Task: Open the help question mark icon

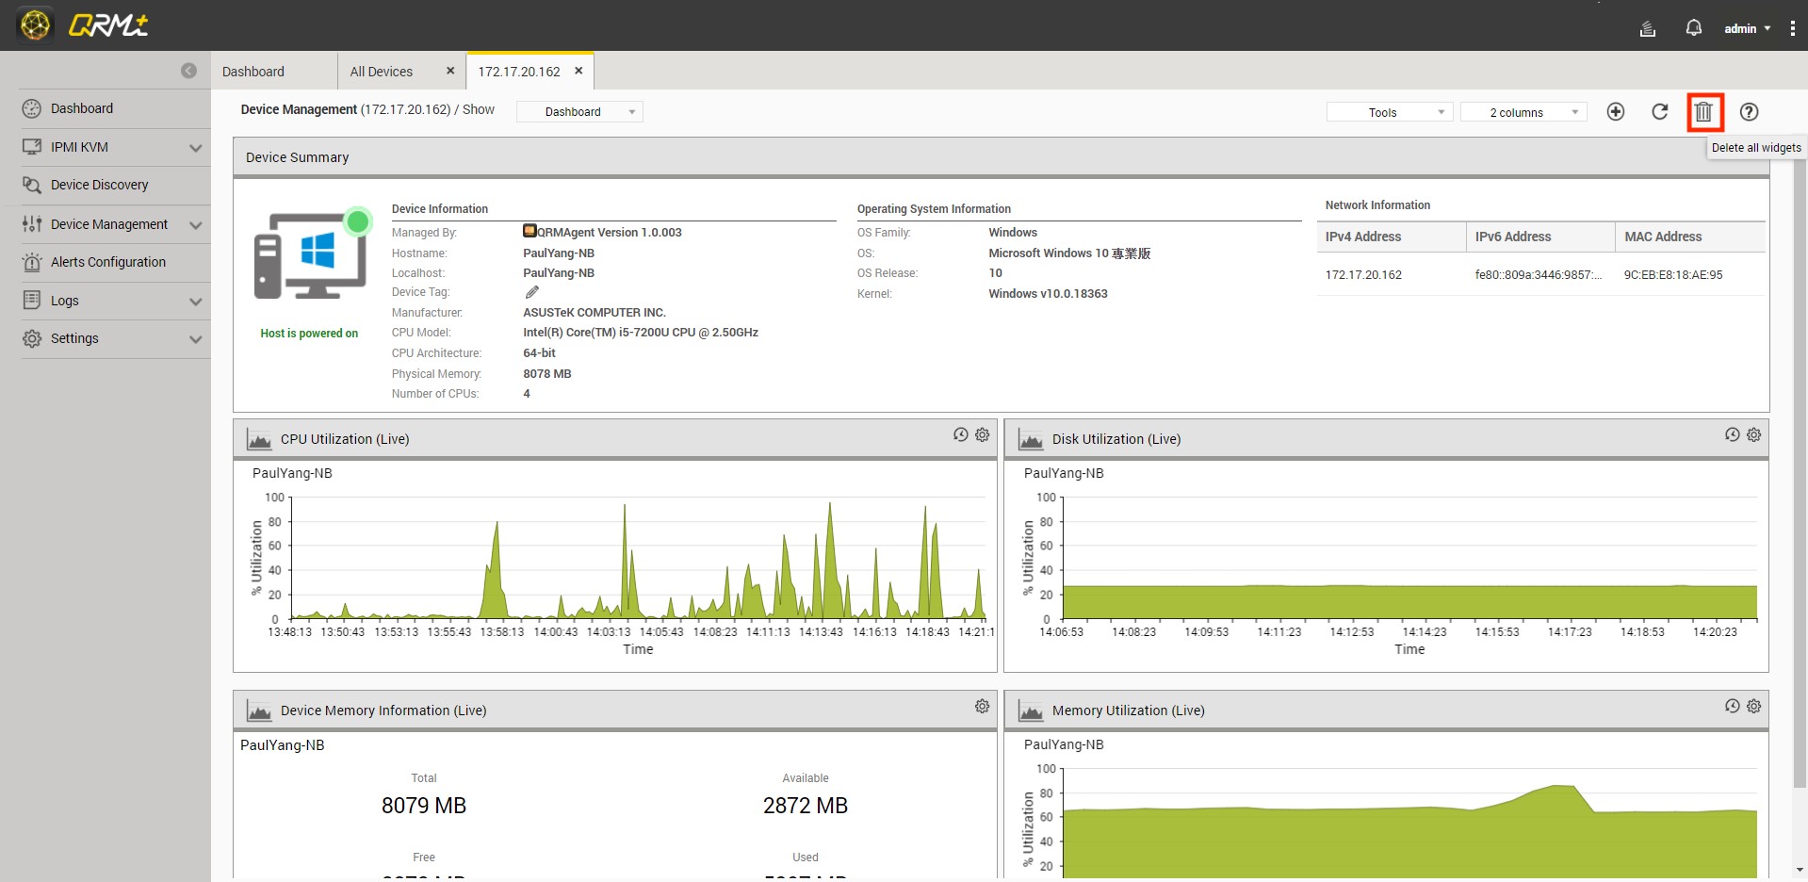Action: pyautogui.click(x=1749, y=112)
